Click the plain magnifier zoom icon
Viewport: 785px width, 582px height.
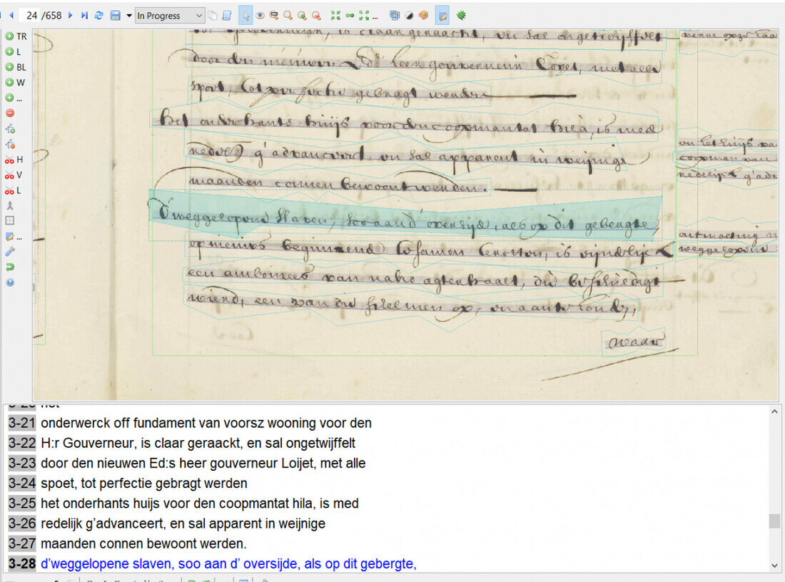click(x=288, y=16)
